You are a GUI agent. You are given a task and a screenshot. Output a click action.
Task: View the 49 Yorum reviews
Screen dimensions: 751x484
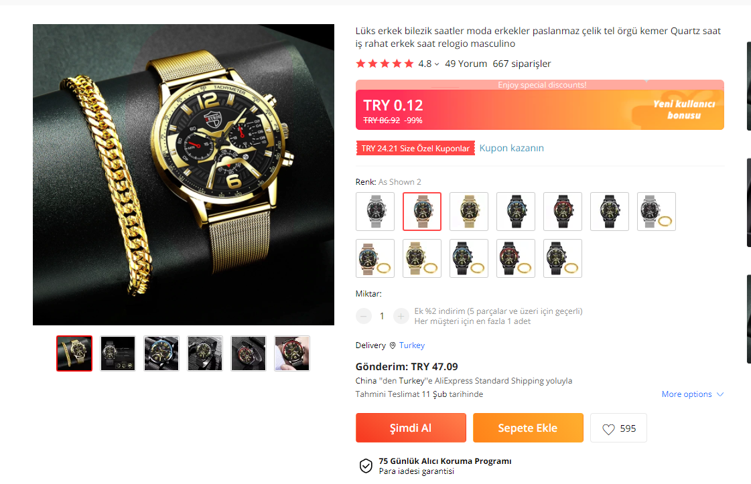tap(466, 64)
